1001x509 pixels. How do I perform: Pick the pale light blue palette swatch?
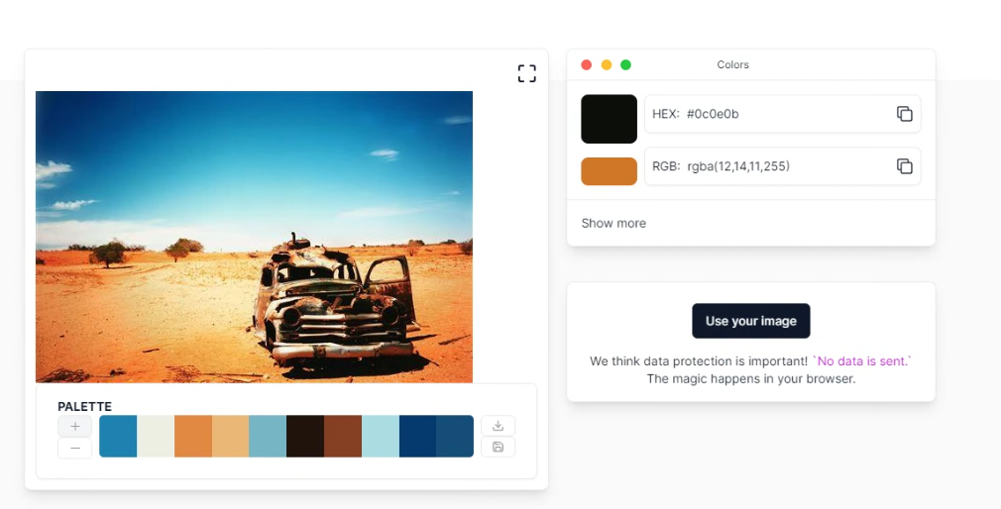point(381,437)
